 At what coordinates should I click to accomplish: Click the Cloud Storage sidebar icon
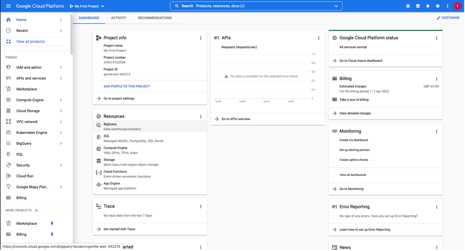tap(9, 111)
